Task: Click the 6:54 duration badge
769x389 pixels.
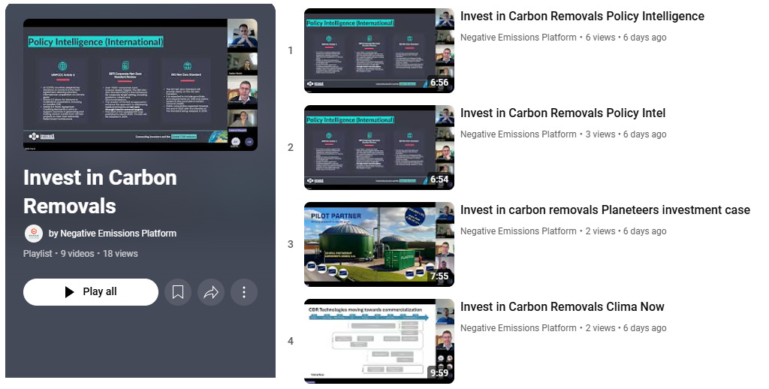Action: 439,179
